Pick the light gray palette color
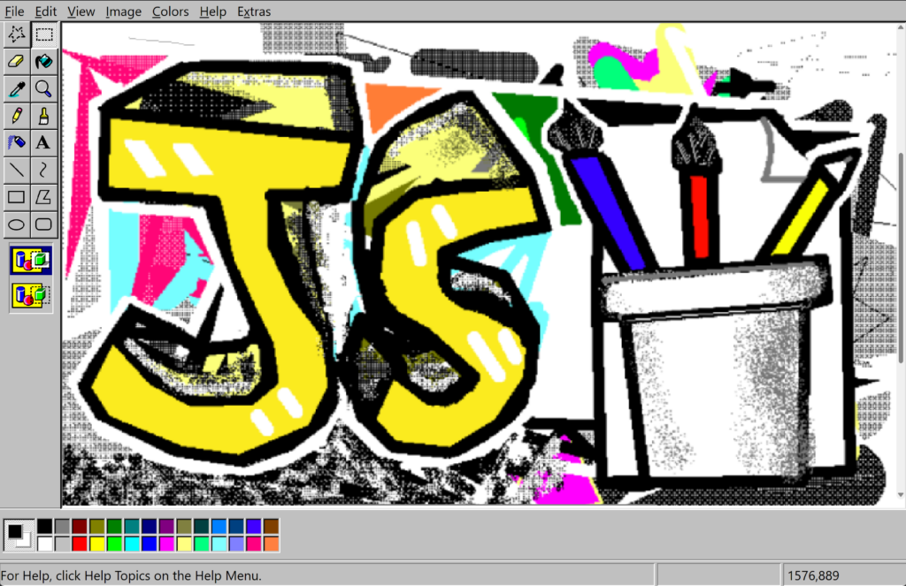Image resolution: width=906 pixels, height=586 pixels. point(63,544)
